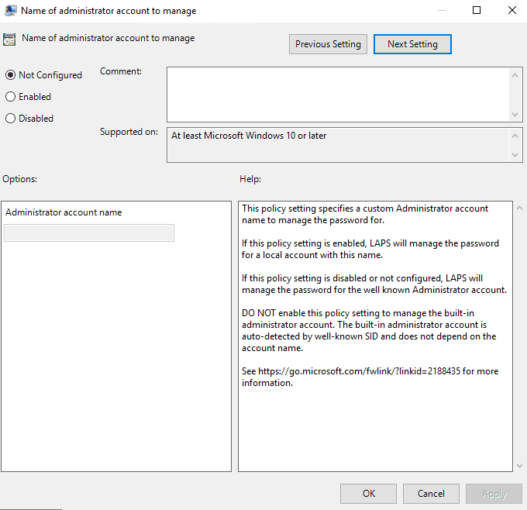Click the policy setting icon beside the setting name
Screen dimensions: 527x510
tap(10, 40)
